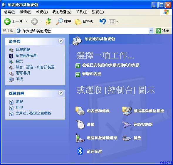Click green arrow beside 新增印表機
This screenshot has height=165, width=173.
click(78, 75)
